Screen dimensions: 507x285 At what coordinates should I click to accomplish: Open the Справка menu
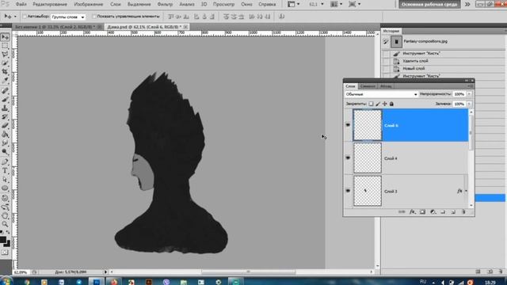click(x=267, y=4)
